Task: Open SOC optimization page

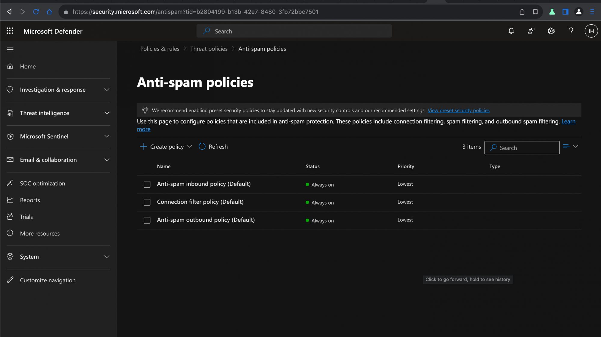Action: click(x=42, y=183)
